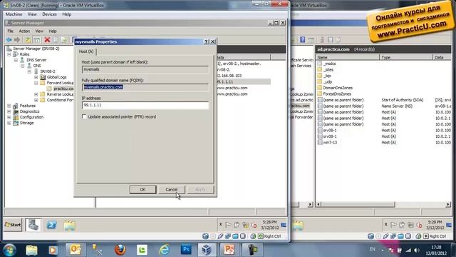Toggle the Show/Hide Console Tree toolbar icon
This screenshot has height=257, width=456.
tap(36, 40)
